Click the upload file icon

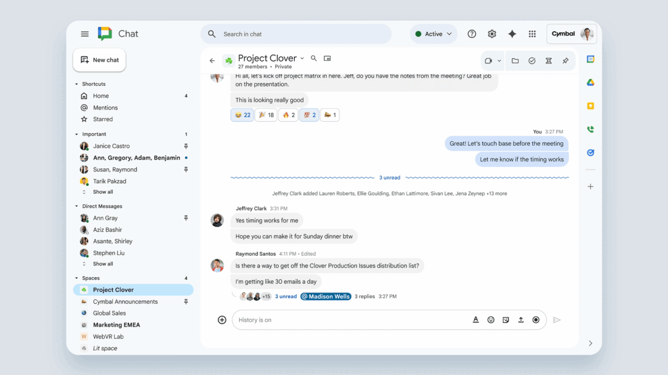[x=520, y=320]
